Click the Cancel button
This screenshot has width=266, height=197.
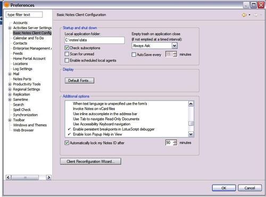pyautogui.click(x=250, y=188)
